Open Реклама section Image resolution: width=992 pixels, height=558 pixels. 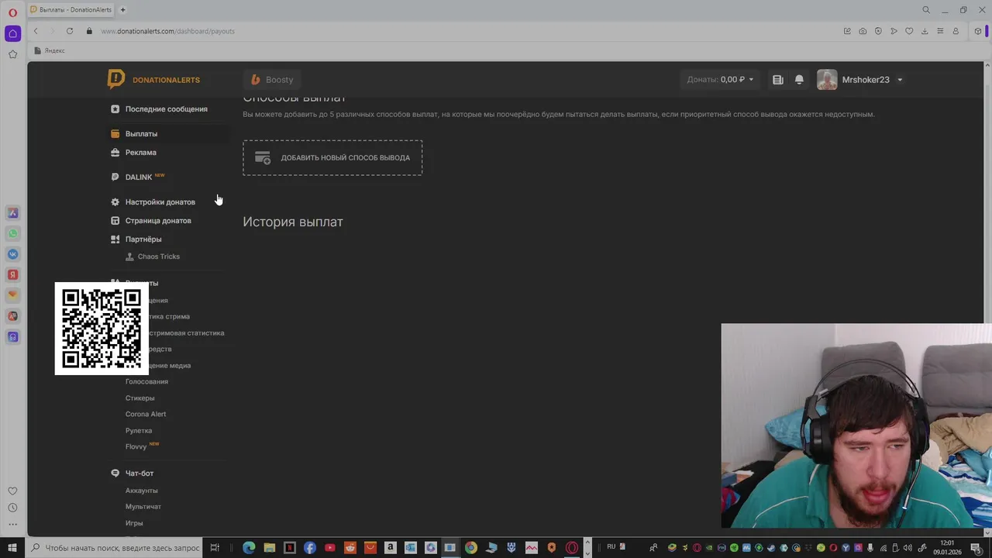click(140, 153)
